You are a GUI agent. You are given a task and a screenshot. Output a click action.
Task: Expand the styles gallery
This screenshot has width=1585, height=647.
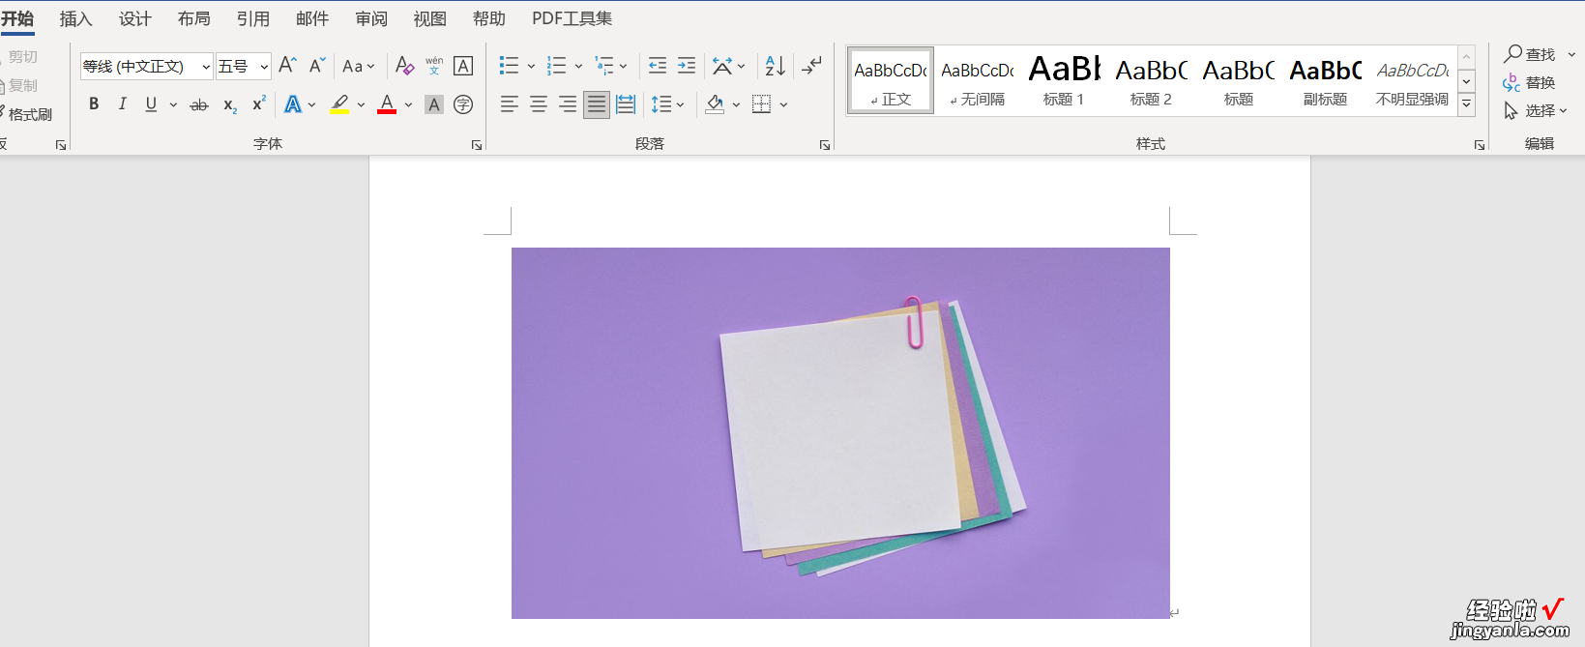click(x=1467, y=103)
